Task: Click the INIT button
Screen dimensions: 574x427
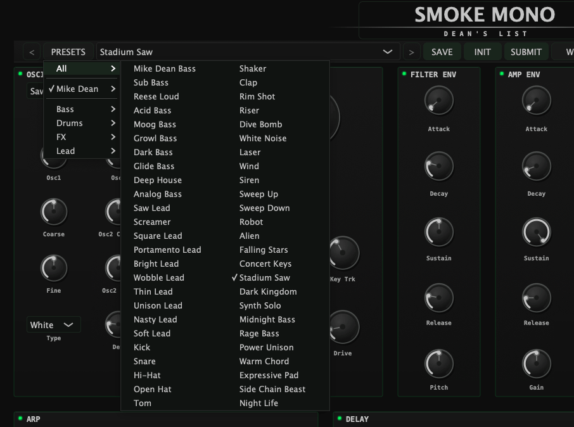Action: pyautogui.click(x=482, y=51)
